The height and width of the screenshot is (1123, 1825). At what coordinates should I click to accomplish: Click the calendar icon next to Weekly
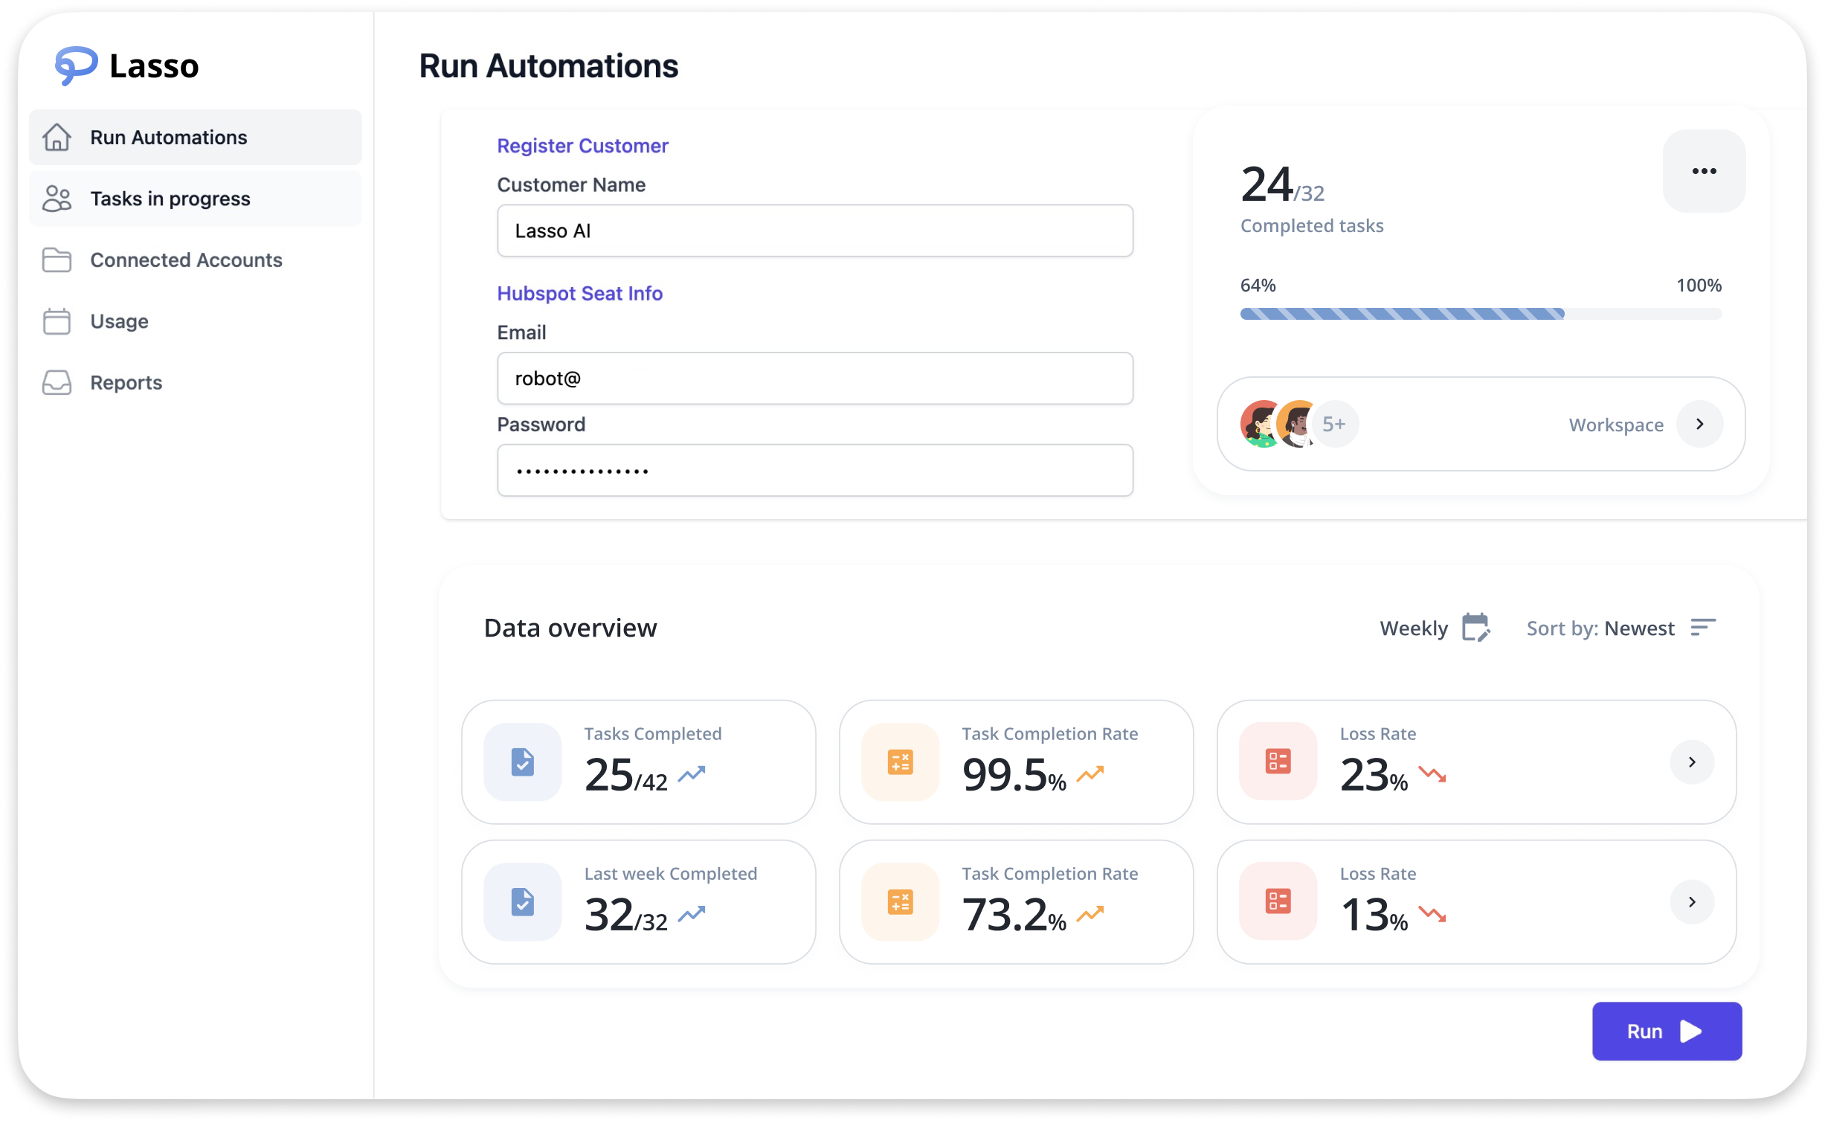pyautogui.click(x=1477, y=628)
